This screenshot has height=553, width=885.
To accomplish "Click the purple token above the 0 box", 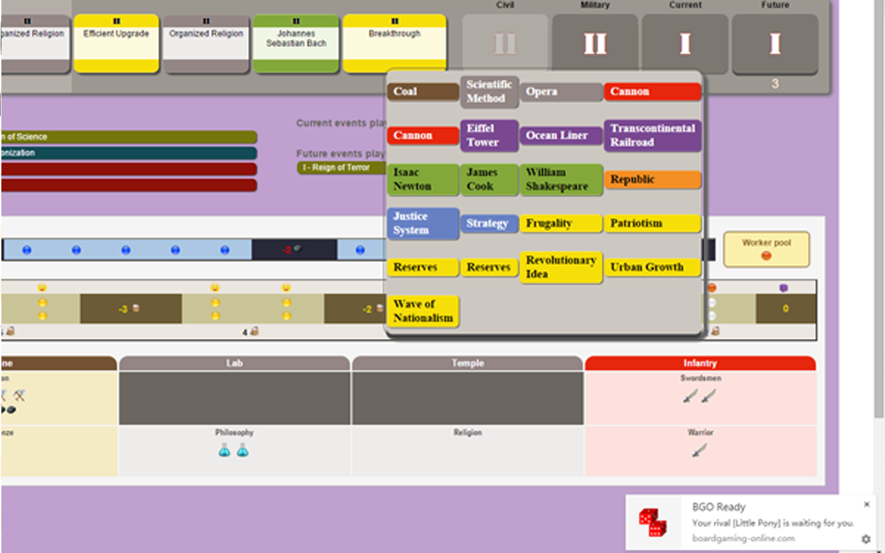I will pyautogui.click(x=783, y=288).
